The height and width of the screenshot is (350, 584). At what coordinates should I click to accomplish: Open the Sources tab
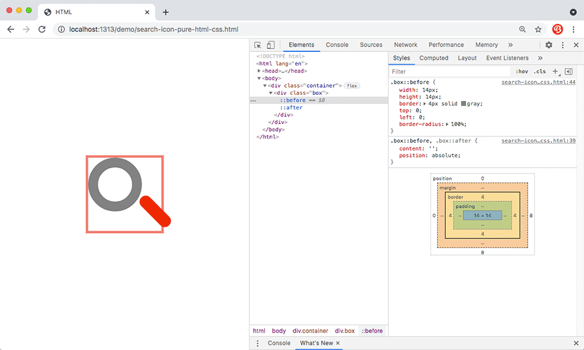point(371,45)
